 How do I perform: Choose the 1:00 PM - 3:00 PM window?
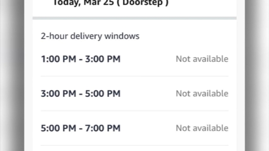coord(134,59)
